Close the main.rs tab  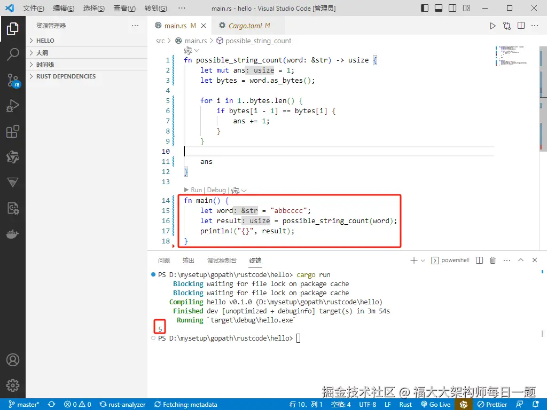point(204,26)
